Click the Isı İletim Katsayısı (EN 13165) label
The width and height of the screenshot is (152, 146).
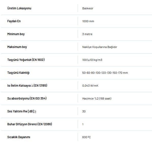click(x=27, y=86)
